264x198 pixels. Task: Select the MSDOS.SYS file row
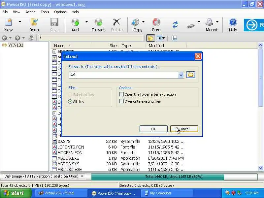pos(118,164)
